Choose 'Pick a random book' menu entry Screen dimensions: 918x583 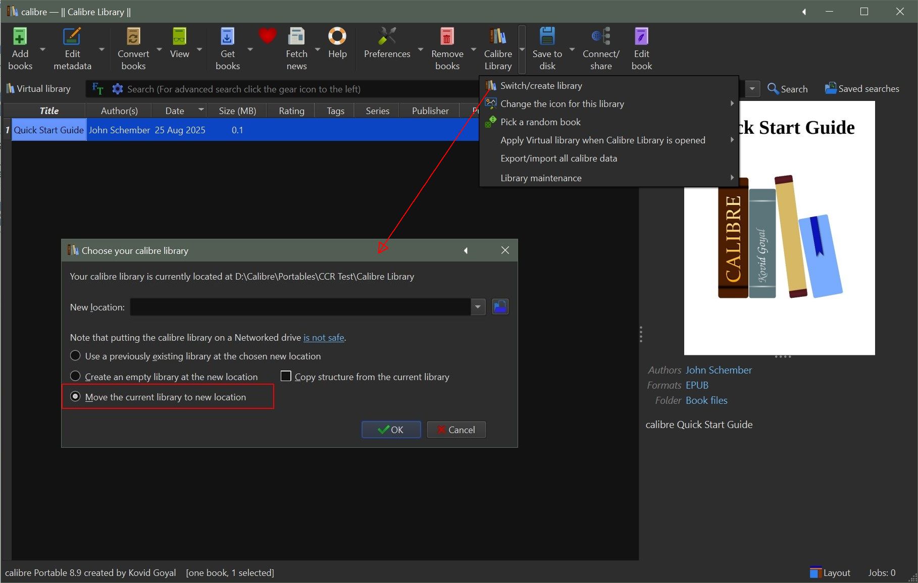(540, 122)
